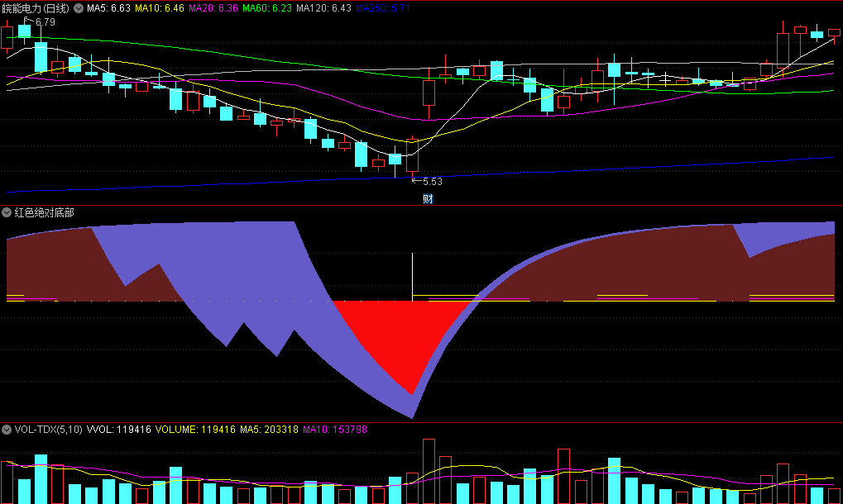Expand the 红色绝对底部 indicator dropdown
843x504 pixels.
pos(7,212)
